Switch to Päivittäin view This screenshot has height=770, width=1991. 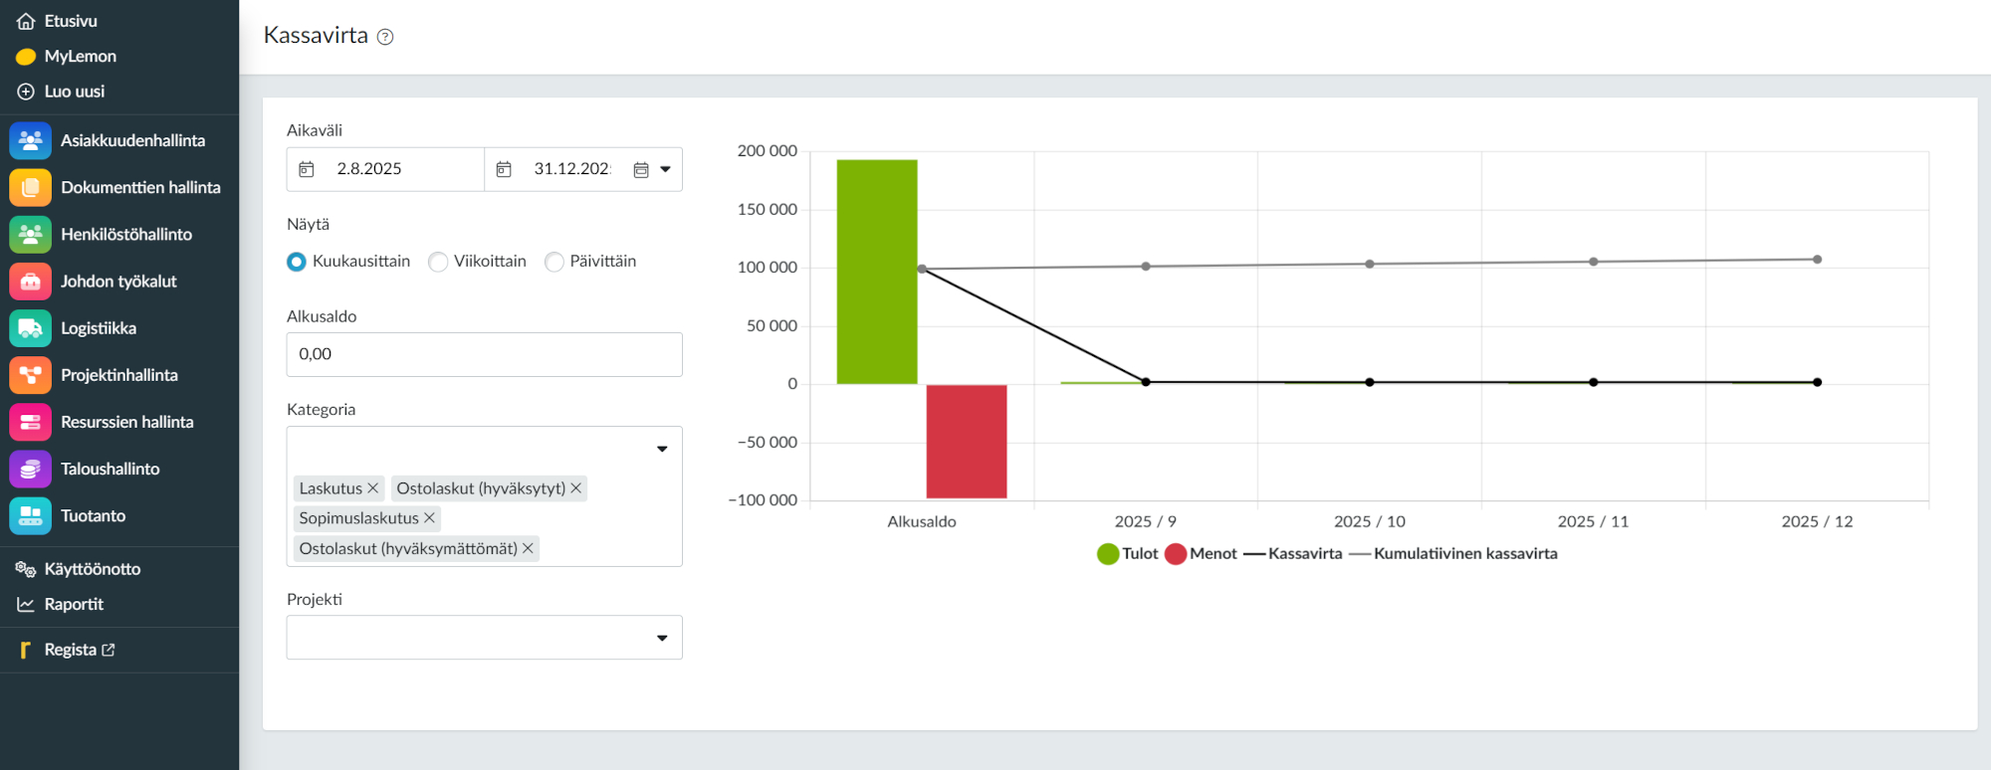pyautogui.click(x=554, y=262)
